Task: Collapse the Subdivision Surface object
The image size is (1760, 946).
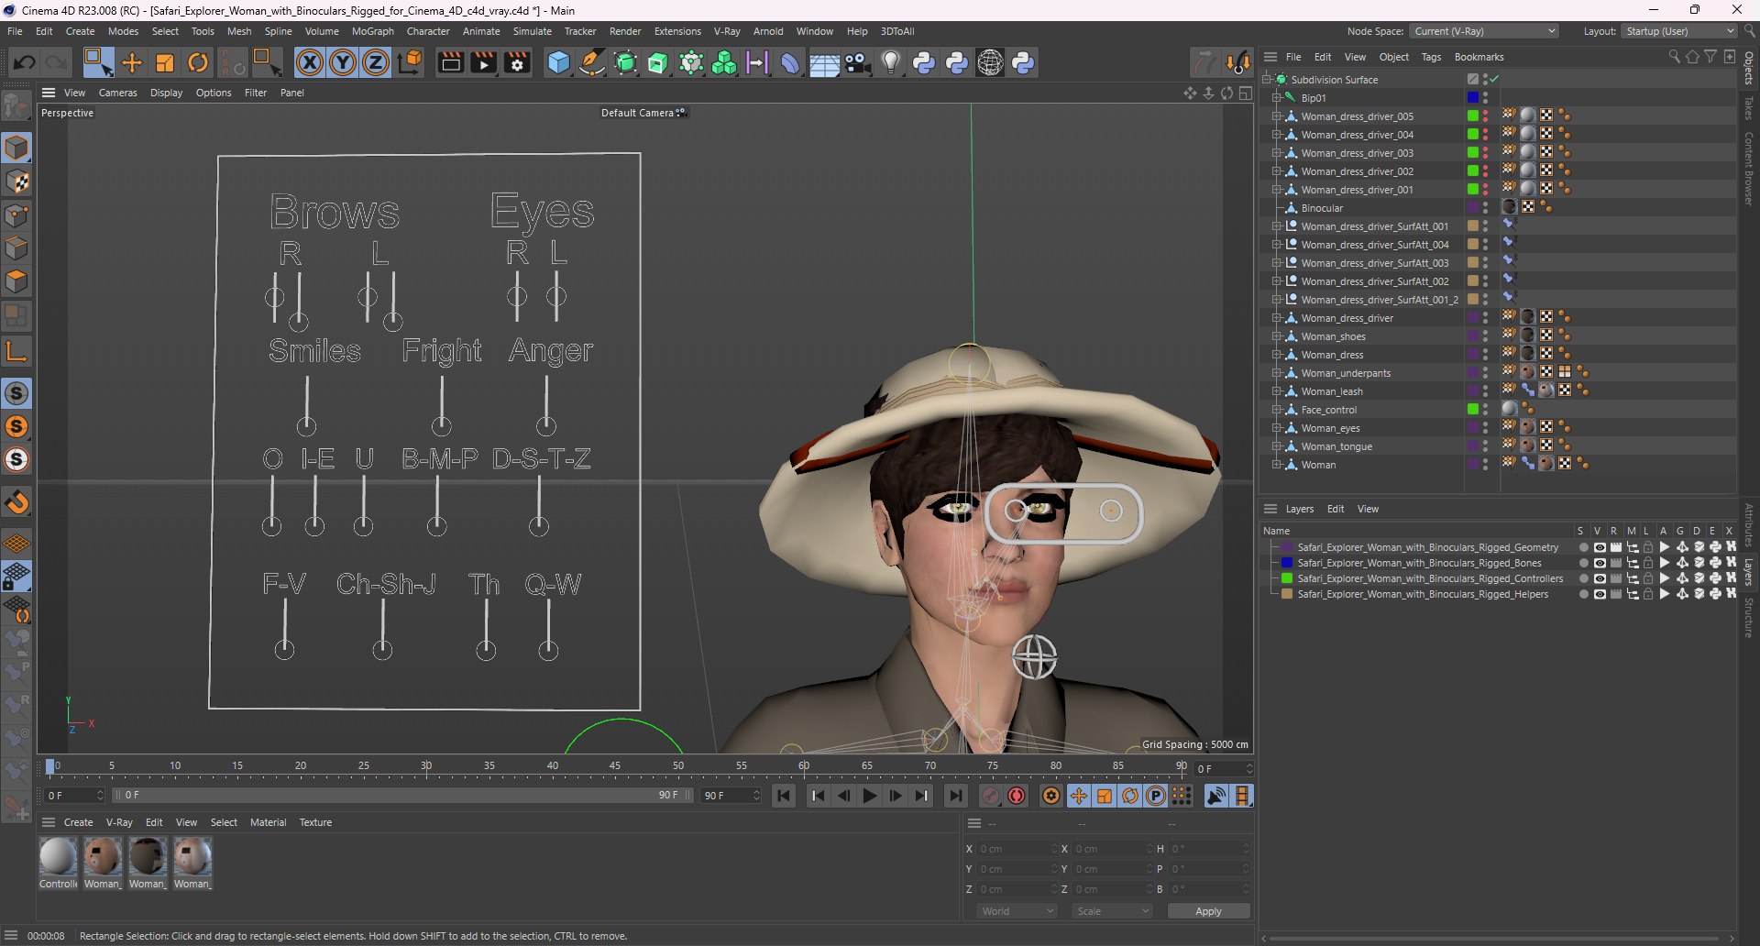Action: [1266, 80]
